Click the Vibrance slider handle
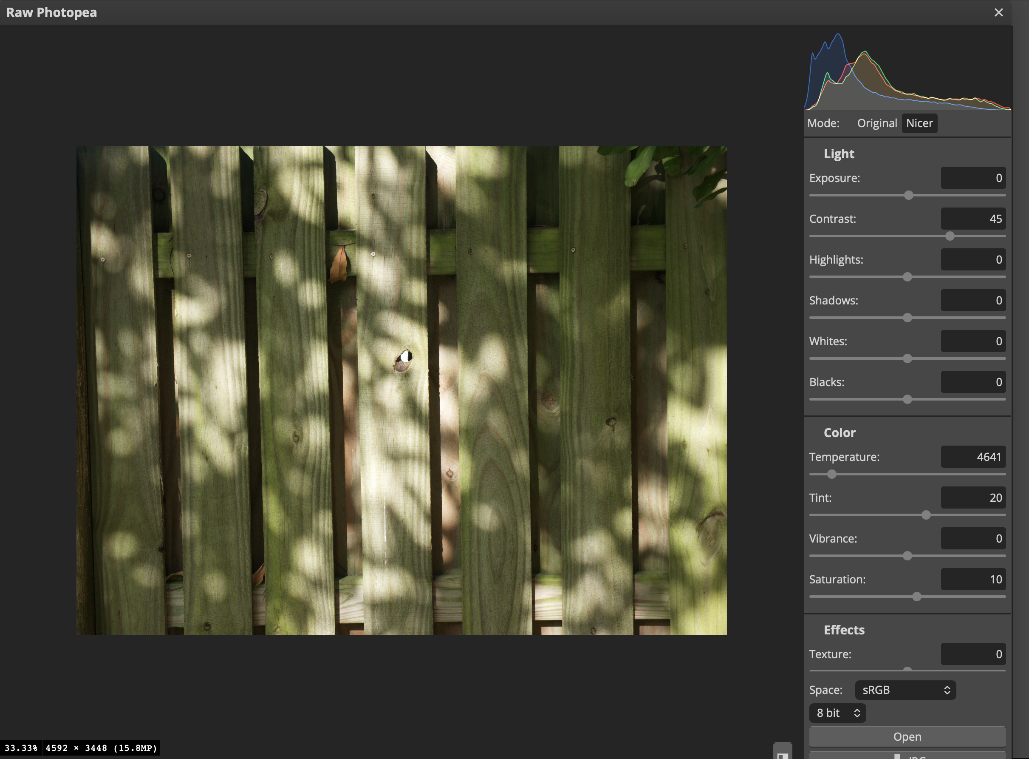Viewport: 1029px width, 759px height. click(907, 556)
